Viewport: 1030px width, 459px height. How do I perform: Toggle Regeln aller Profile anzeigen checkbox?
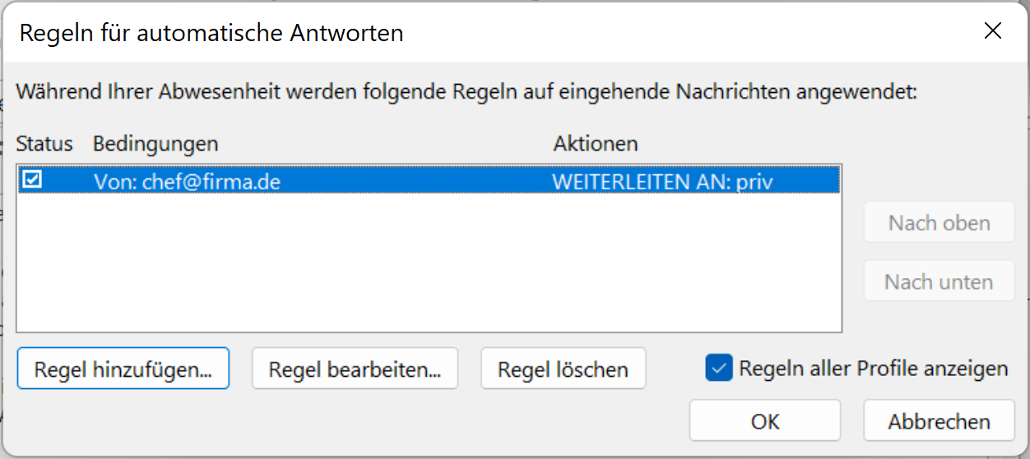point(719,368)
